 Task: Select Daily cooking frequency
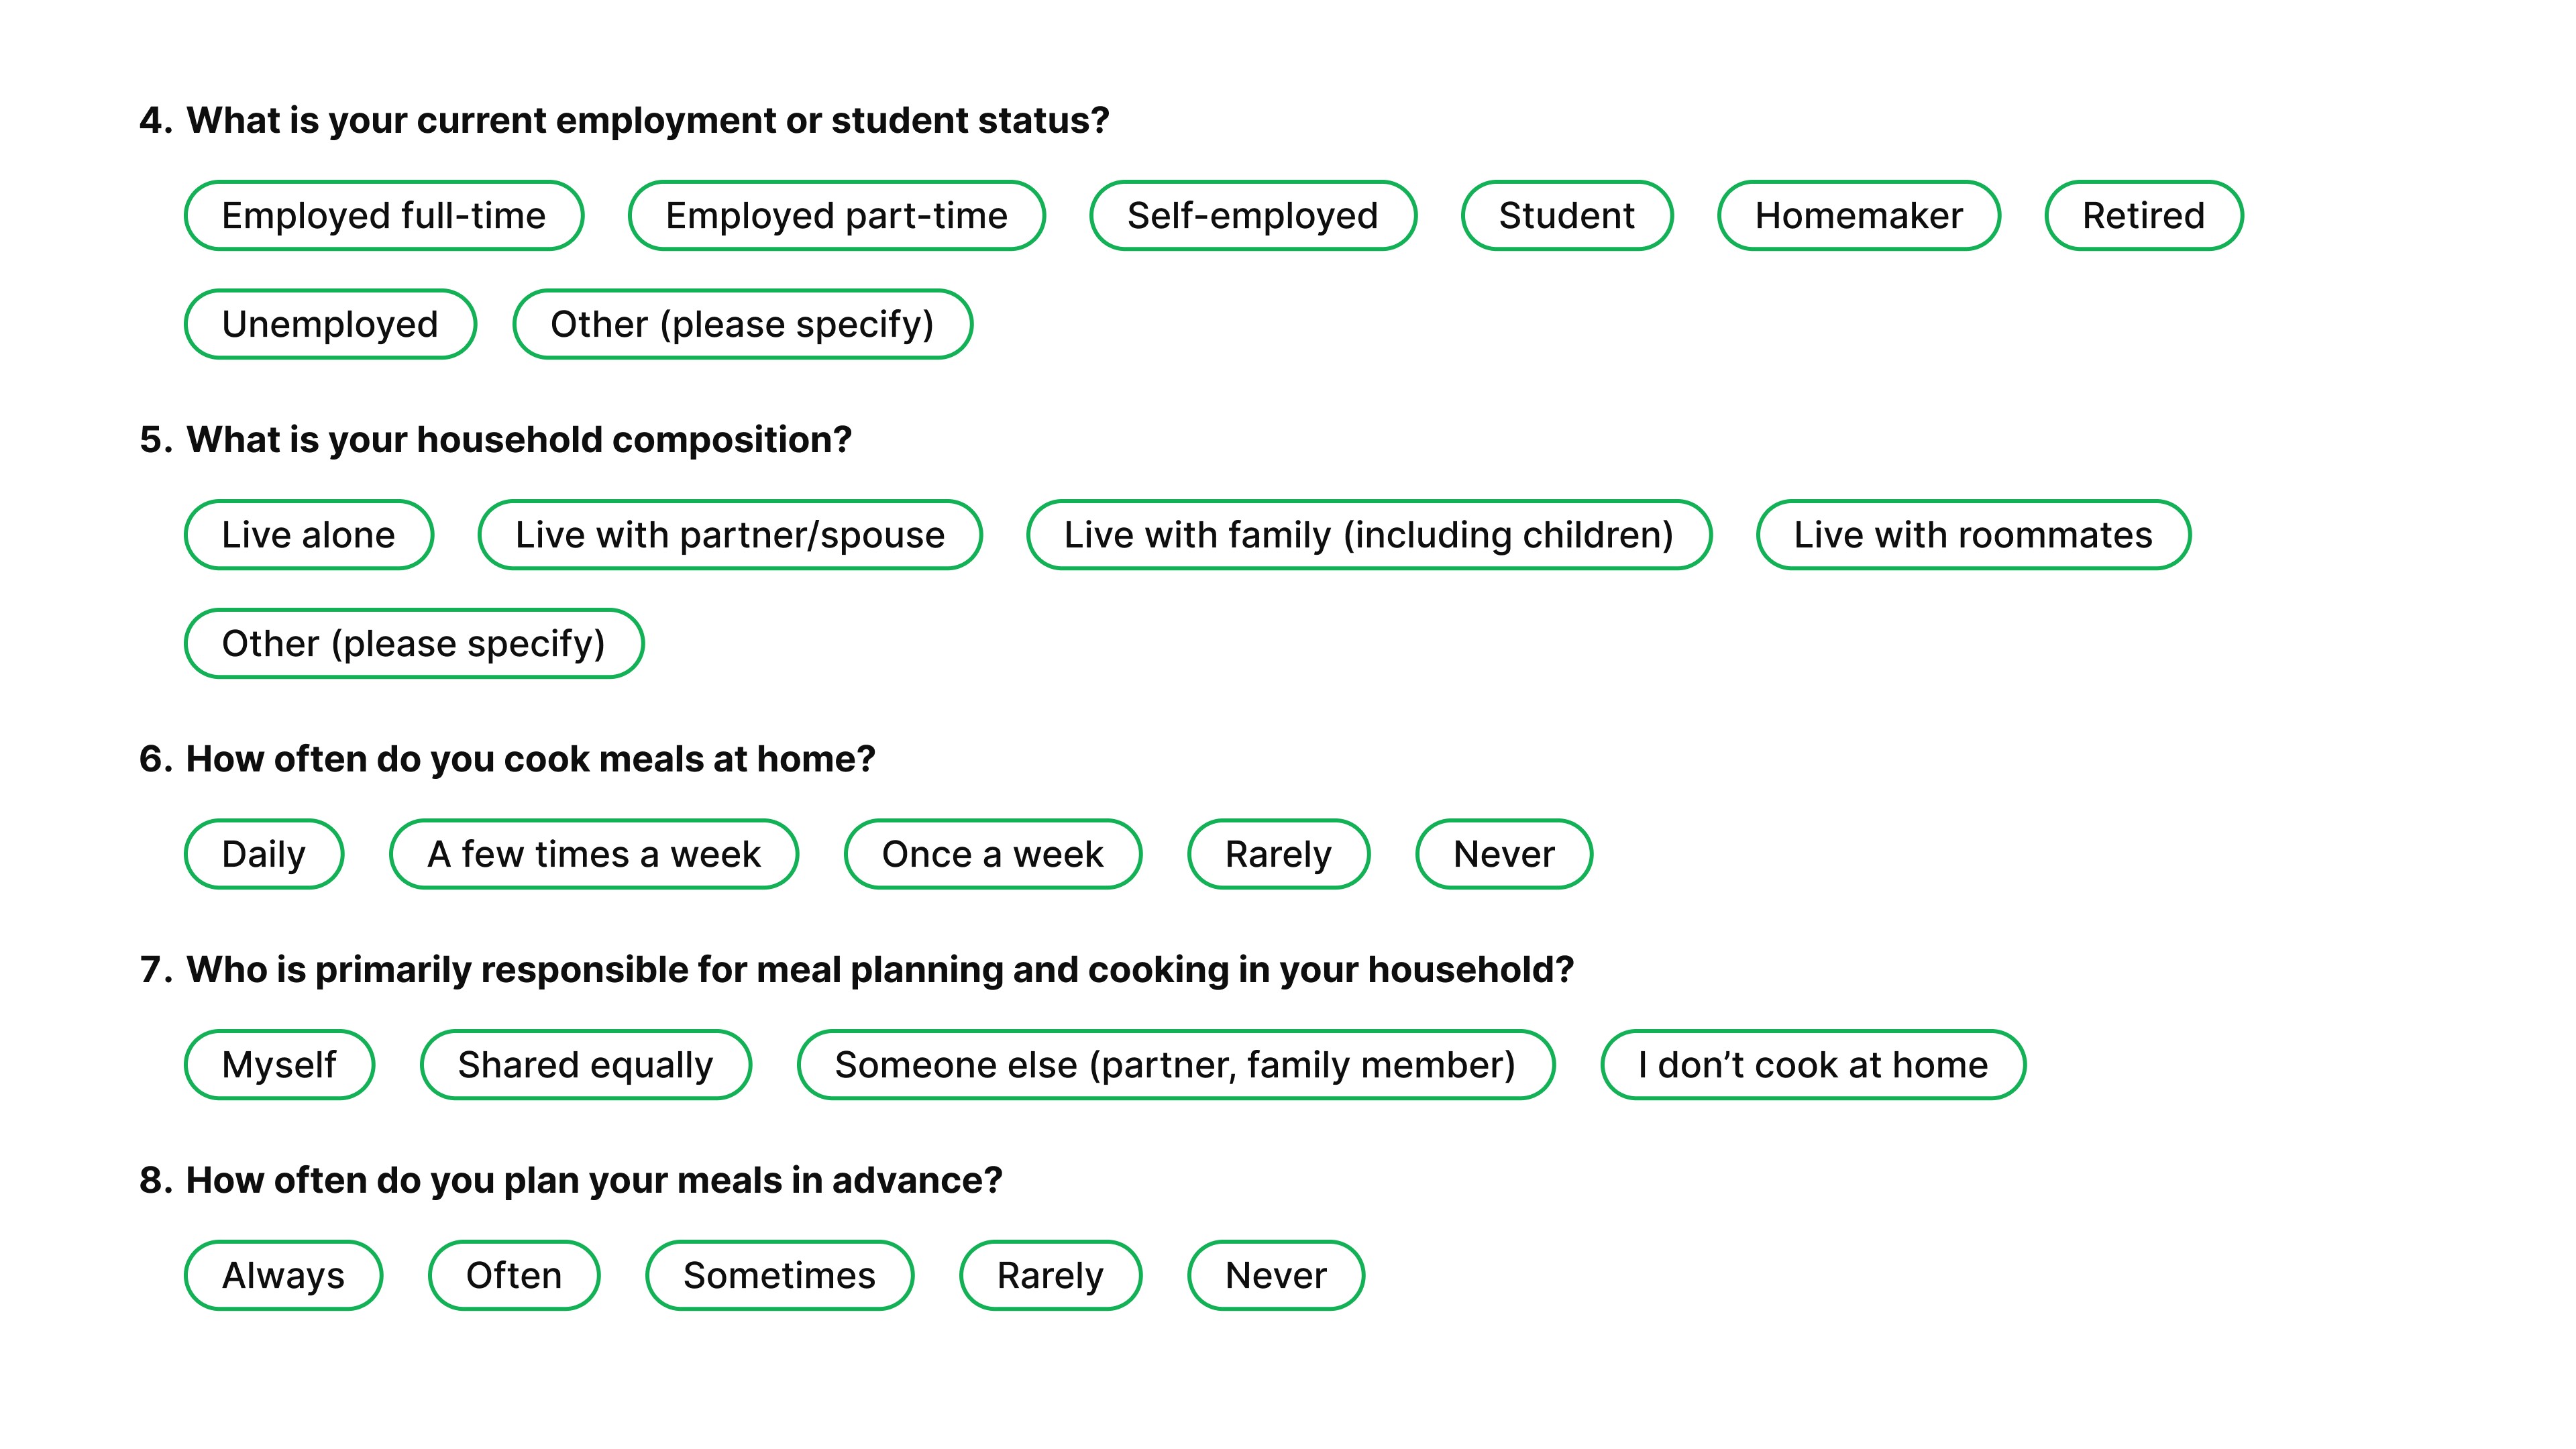(x=264, y=854)
